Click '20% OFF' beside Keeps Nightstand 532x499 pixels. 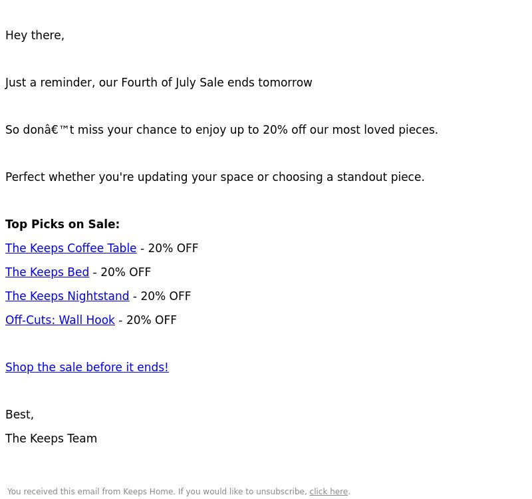pos(166,296)
